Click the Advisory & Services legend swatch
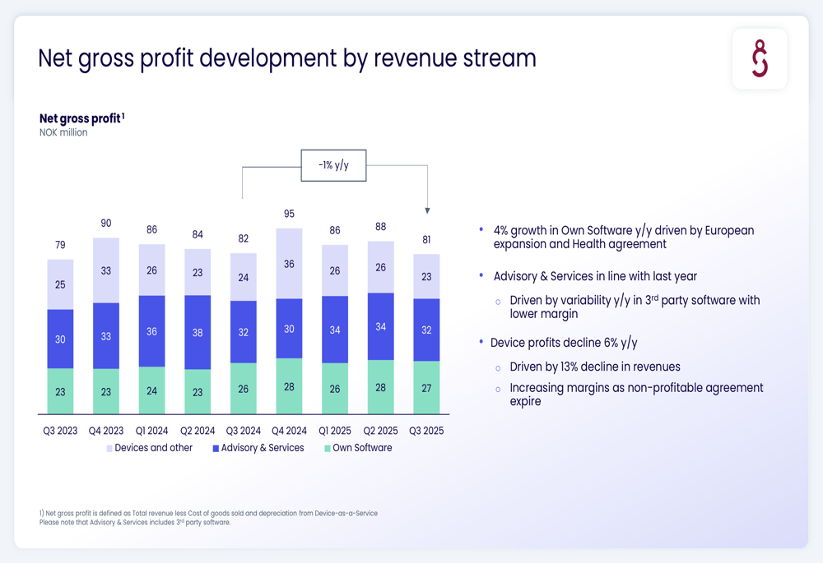The image size is (823, 563). click(x=216, y=449)
